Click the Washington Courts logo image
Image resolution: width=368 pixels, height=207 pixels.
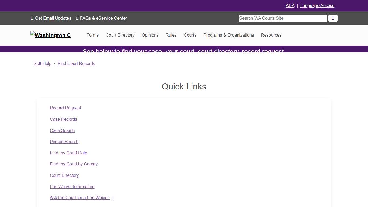pos(51,35)
